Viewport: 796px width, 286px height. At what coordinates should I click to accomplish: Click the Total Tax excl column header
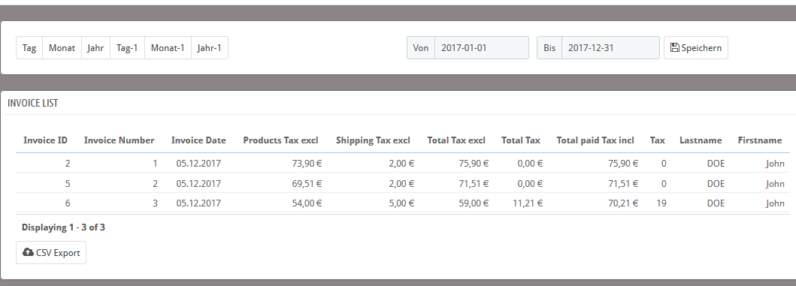[x=456, y=140]
